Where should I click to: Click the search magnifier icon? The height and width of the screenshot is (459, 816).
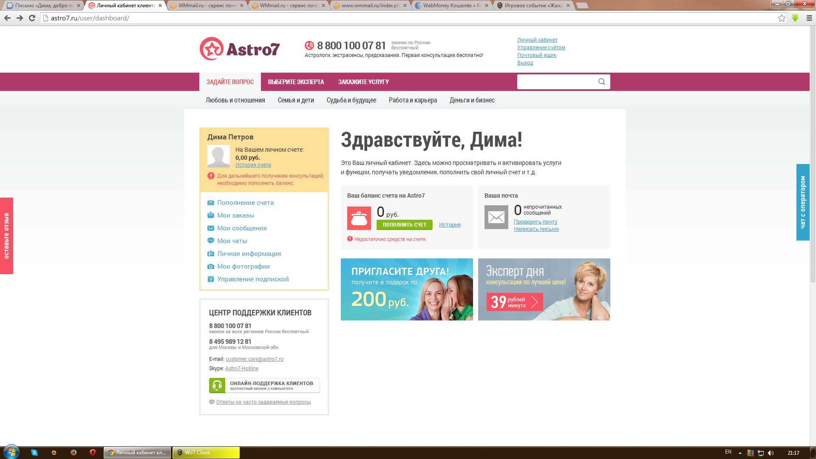601,82
